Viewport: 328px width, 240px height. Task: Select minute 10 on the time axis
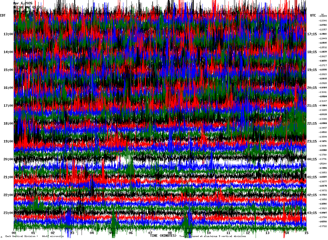click(x=209, y=233)
